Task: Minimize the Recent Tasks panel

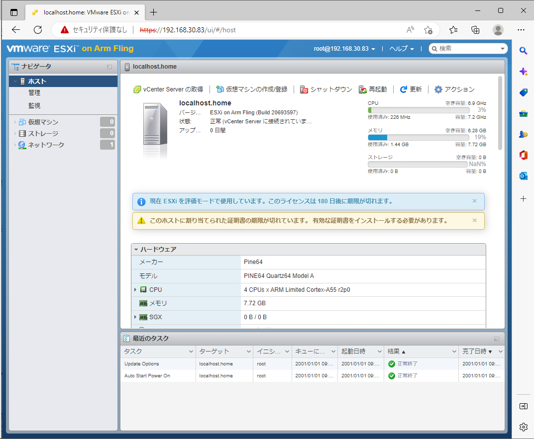Action: (x=497, y=339)
